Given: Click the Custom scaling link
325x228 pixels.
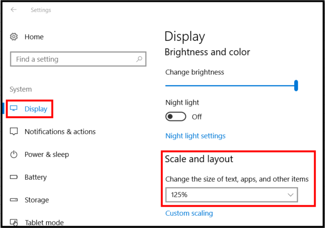Looking at the screenshot, I should pos(189,213).
